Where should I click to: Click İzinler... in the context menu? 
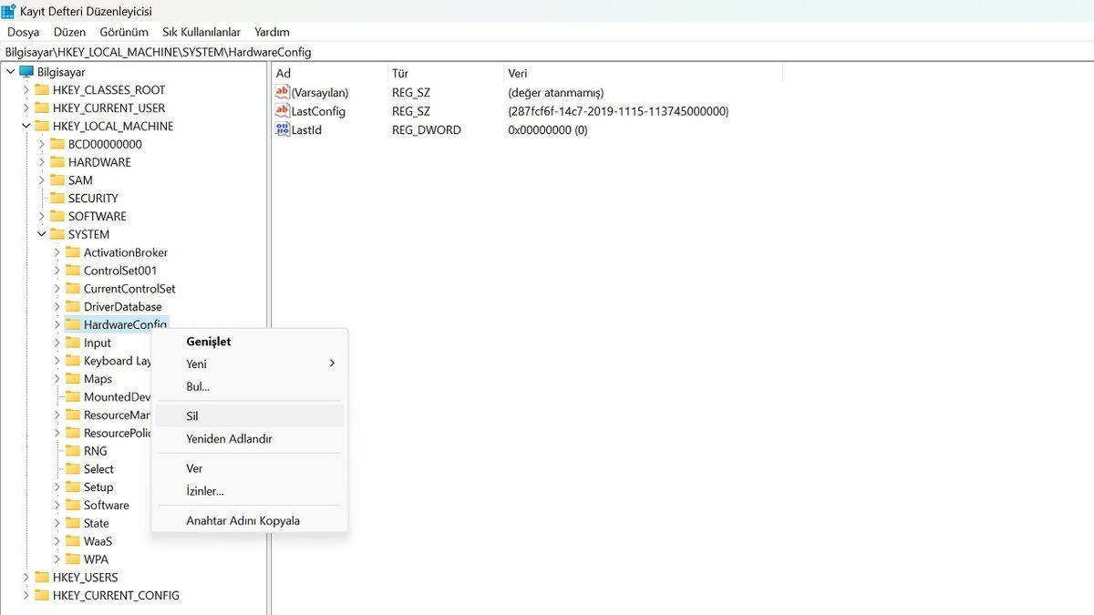tap(204, 491)
